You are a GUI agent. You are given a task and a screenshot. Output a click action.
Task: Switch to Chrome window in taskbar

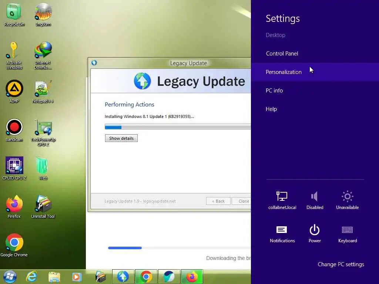click(146, 277)
